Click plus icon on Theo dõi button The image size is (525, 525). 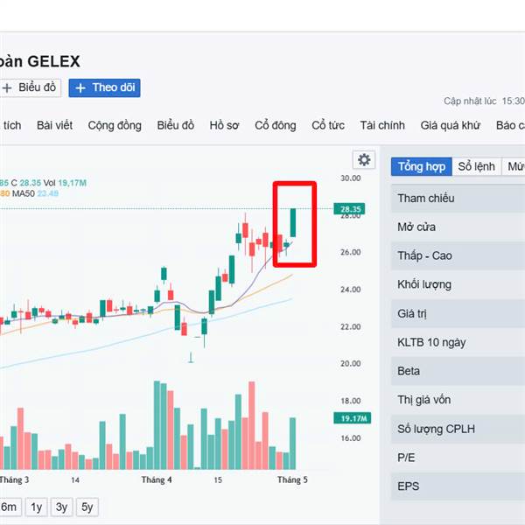(80, 88)
